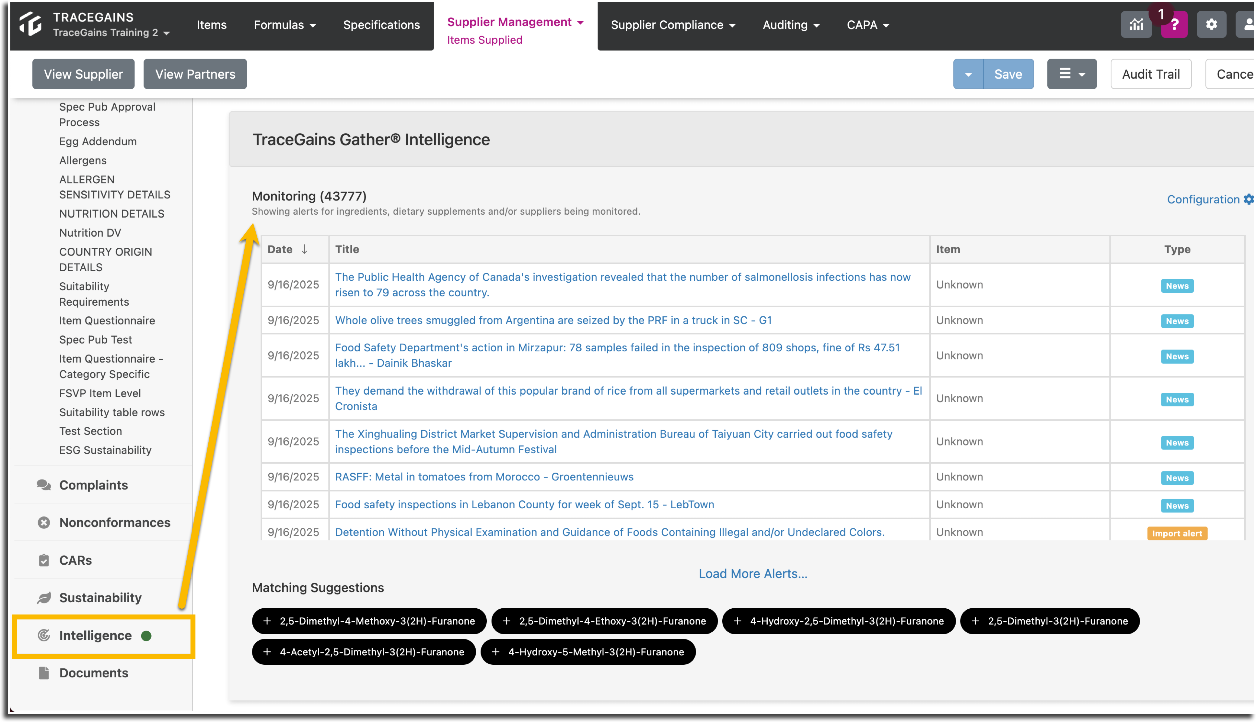Open the hamburger list menu dropdown
Image resolution: width=1256 pixels, height=722 pixels.
(x=1072, y=74)
